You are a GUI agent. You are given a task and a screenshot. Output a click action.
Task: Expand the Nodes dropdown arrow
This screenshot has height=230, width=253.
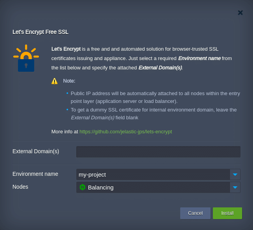coord(235,188)
